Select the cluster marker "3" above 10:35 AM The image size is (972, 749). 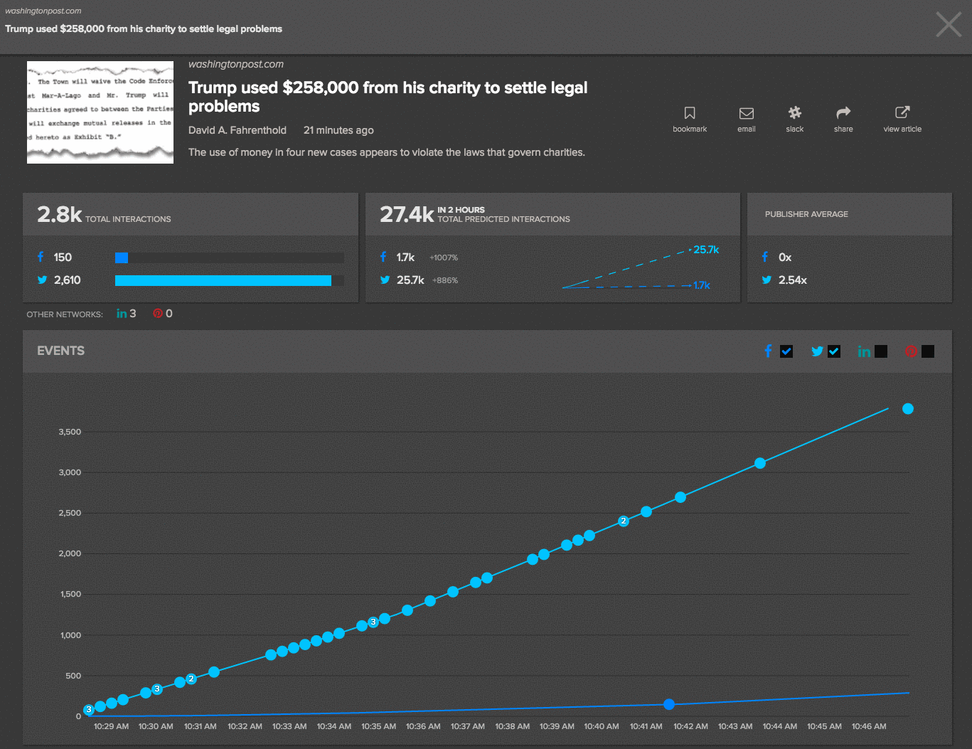pyautogui.click(x=373, y=622)
